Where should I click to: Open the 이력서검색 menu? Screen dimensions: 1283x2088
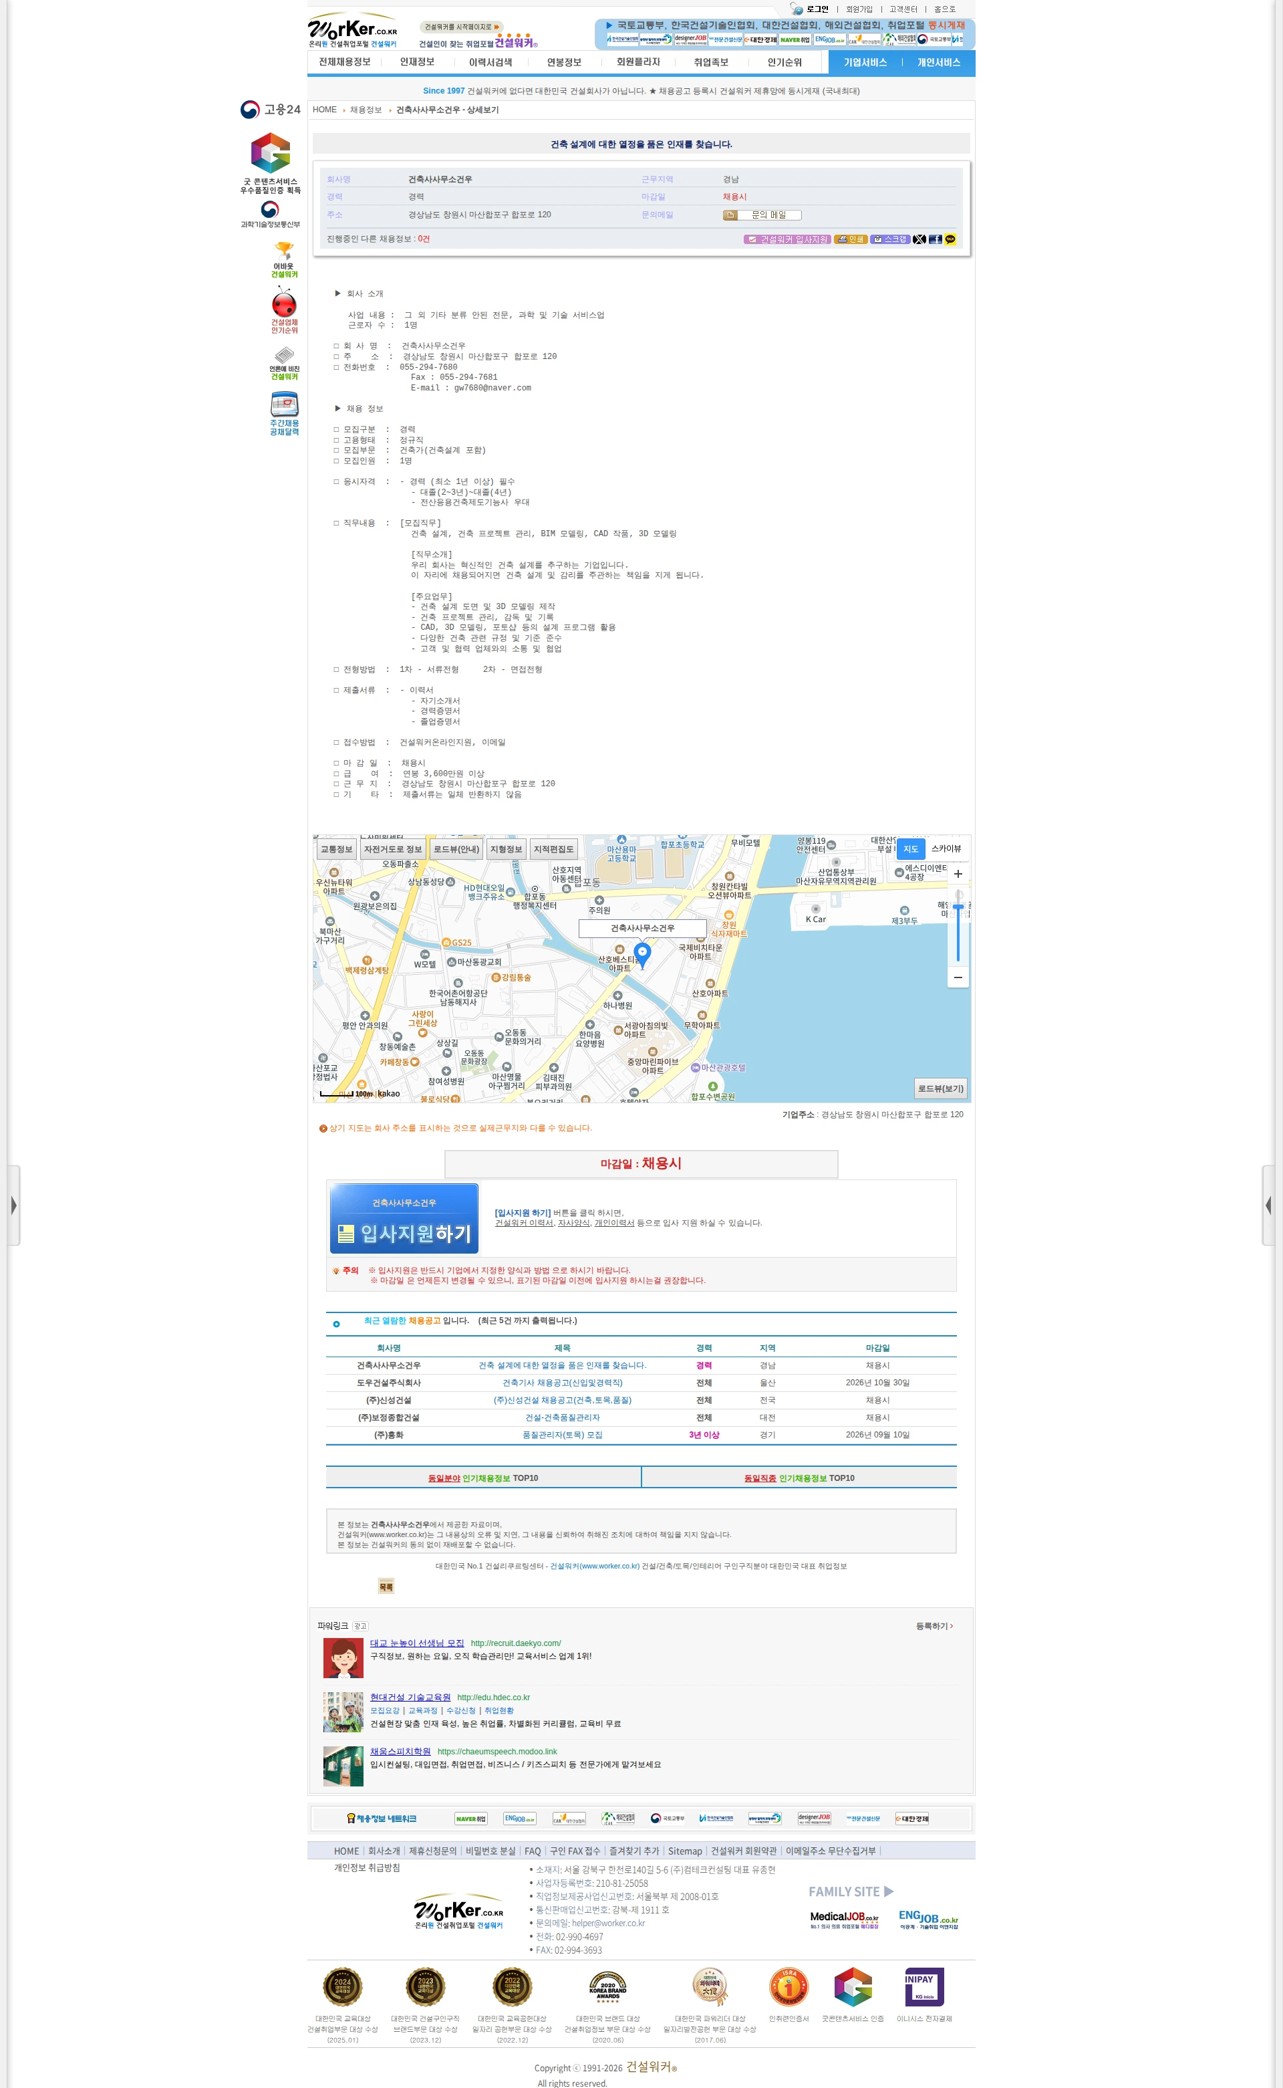490,62
